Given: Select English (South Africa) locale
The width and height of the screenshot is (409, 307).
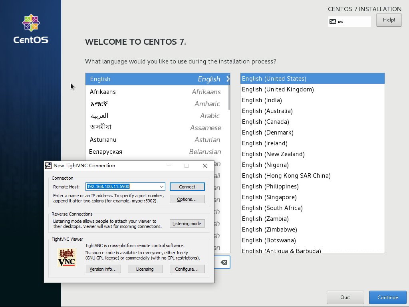Looking at the screenshot, I should 312,208.
